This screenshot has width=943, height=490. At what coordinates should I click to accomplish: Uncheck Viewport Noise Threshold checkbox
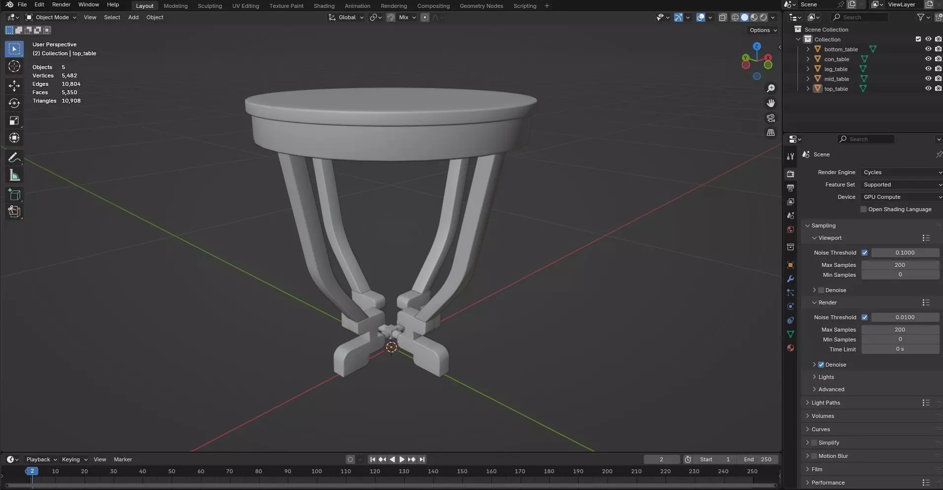pos(865,253)
